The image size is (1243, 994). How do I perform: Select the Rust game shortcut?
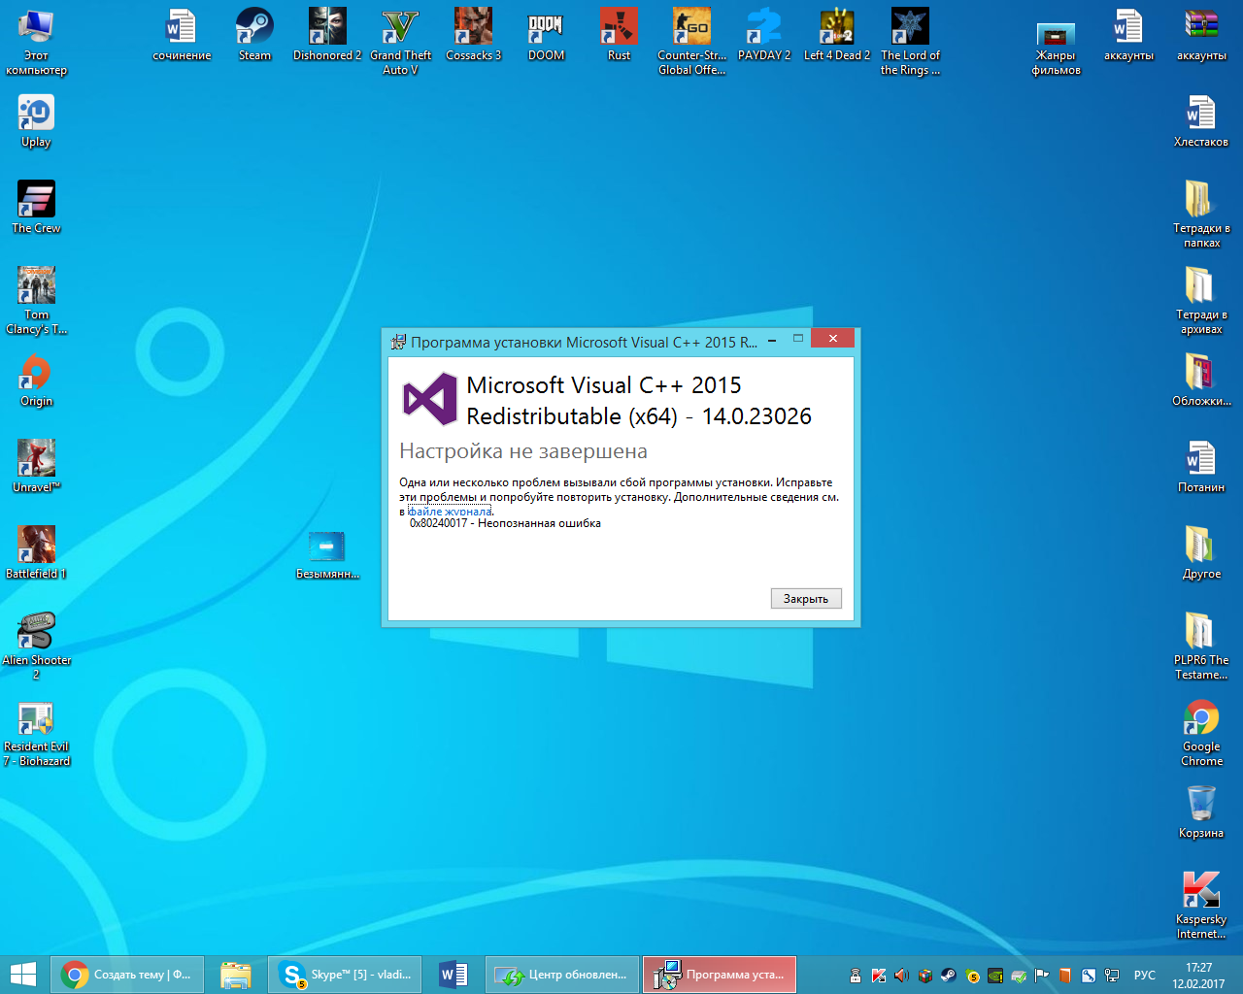click(x=619, y=35)
